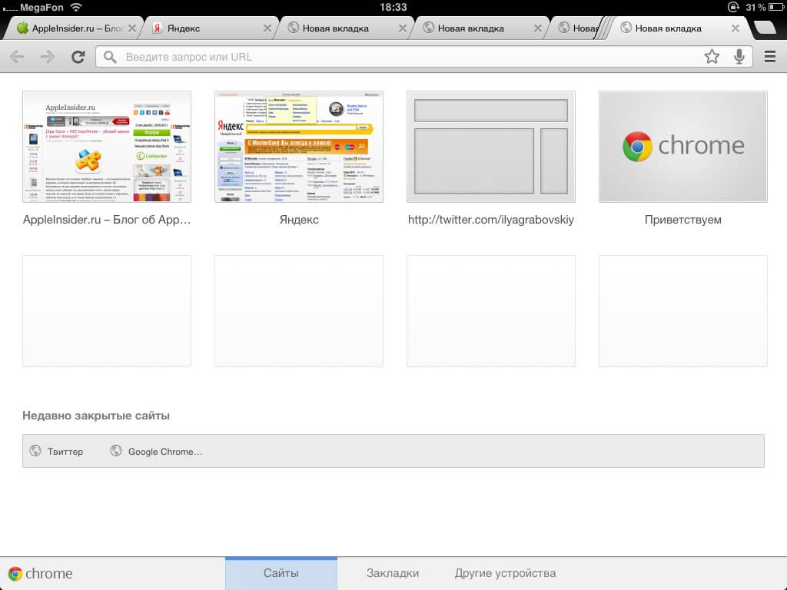The width and height of the screenshot is (787, 590).
Task: Tap the rotation lock icon in status bar
Action: pyautogui.click(x=733, y=7)
